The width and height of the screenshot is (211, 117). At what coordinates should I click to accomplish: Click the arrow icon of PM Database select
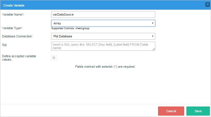(153, 36)
